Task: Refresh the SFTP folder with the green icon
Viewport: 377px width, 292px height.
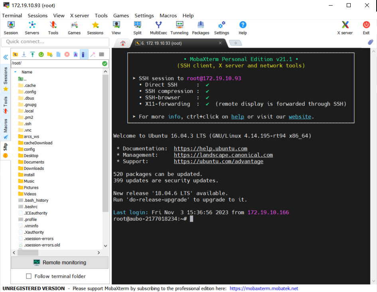Action: pyautogui.click(x=41, y=54)
